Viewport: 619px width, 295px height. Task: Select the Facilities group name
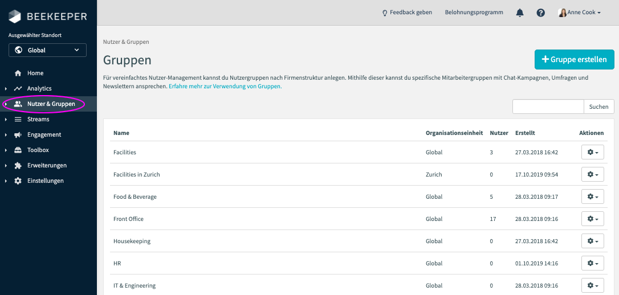point(125,152)
